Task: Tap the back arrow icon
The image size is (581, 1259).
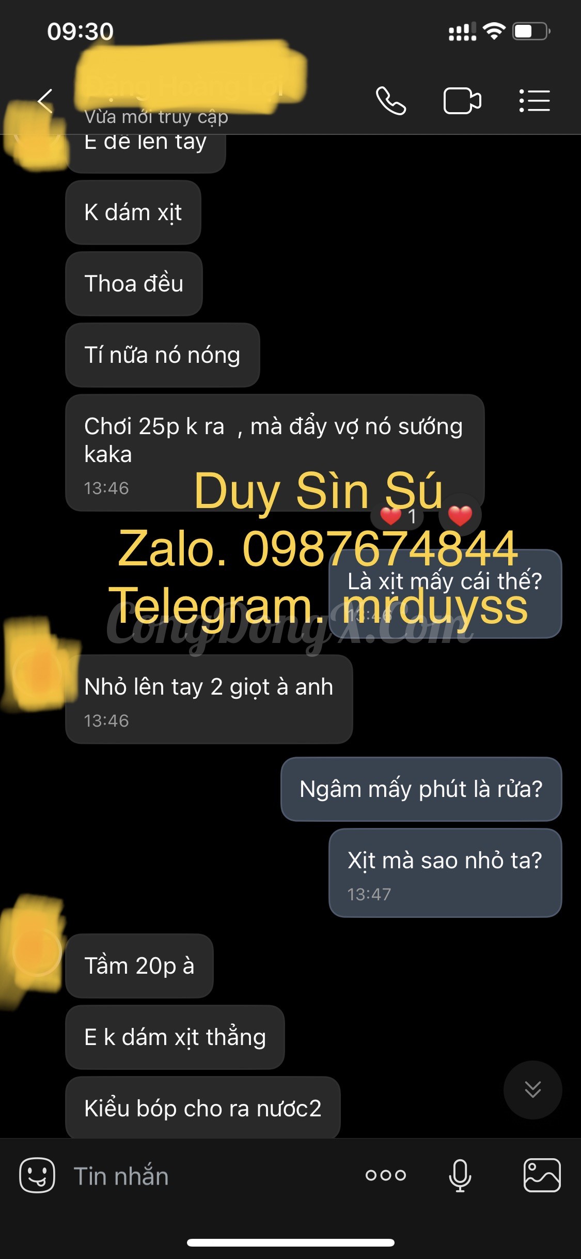Action: (45, 101)
